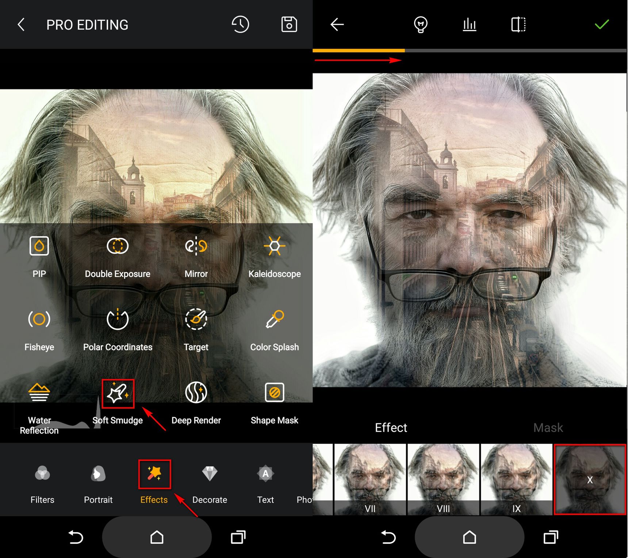This screenshot has height=558, width=628.
Task: Tap the Shape Mask icon
Action: click(275, 393)
